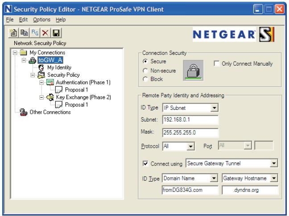
Task: Enable Only Connect Manually checkbox
Action: [x=217, y=64]
